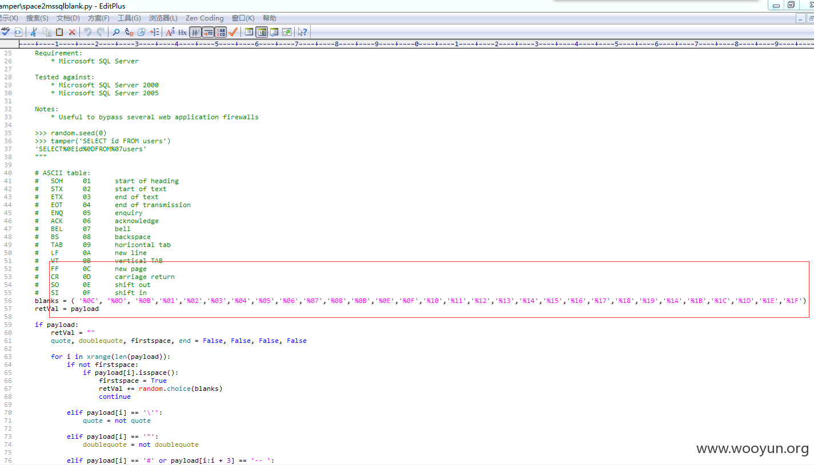Open the 方案(F) menu
Viewport: 814px width, 465px height.
point(98,18)
